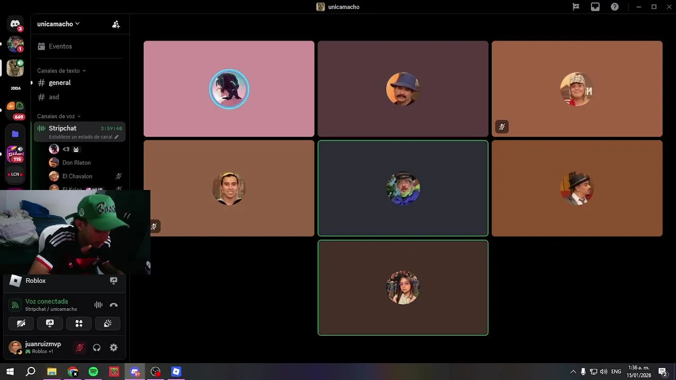
Task: Open the soundboard
Action: [x=108, y=324]
